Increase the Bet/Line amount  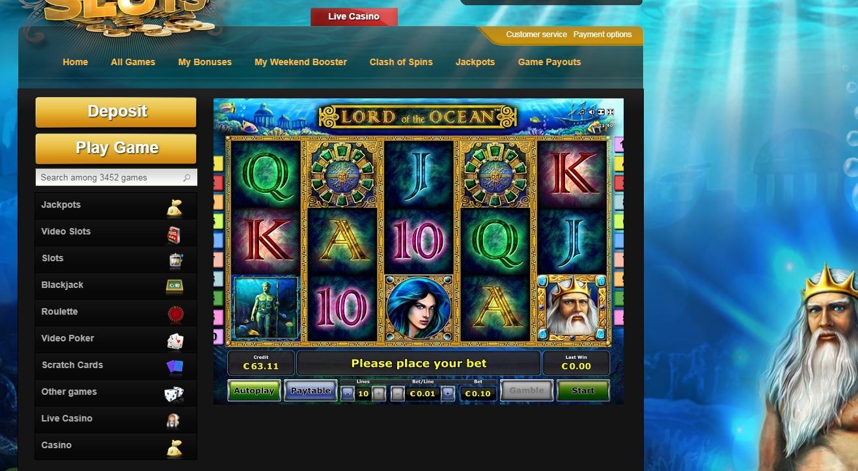(447, 393)
